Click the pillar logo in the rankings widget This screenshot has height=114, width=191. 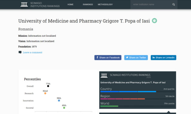pos(104,75)
